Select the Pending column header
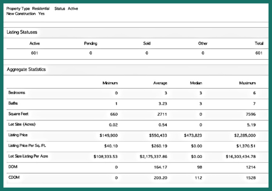Screen dimensions: 272x191 click(x=90, y=43)
